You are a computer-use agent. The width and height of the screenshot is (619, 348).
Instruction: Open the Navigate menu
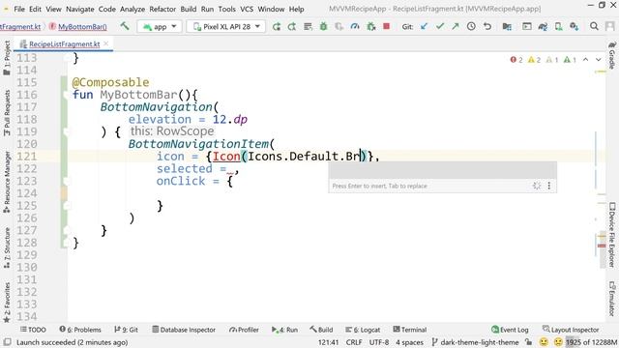(x=79, y=9)
